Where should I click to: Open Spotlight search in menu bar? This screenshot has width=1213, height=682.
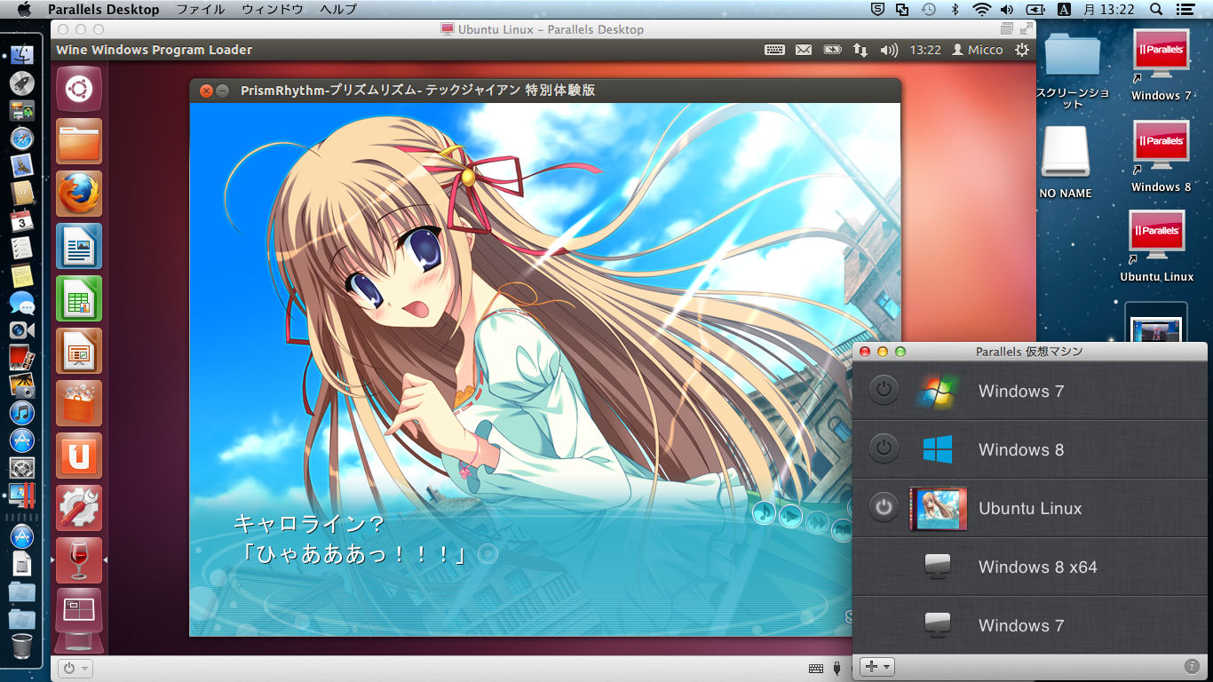(1155, 10)
